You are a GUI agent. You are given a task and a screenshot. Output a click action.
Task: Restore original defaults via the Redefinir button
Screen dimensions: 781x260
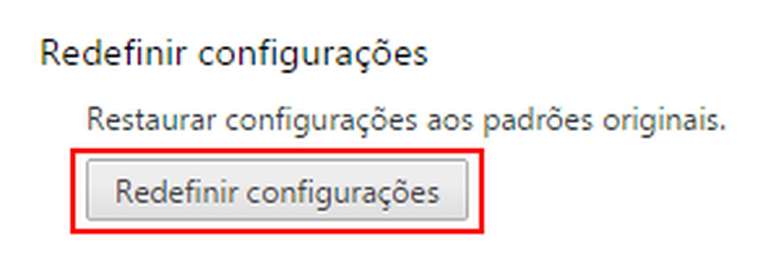277,190
